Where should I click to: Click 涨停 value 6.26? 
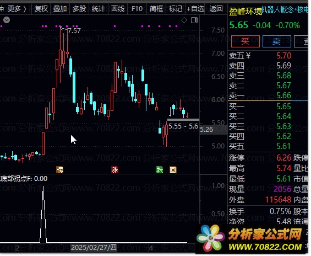click(283, 158)
